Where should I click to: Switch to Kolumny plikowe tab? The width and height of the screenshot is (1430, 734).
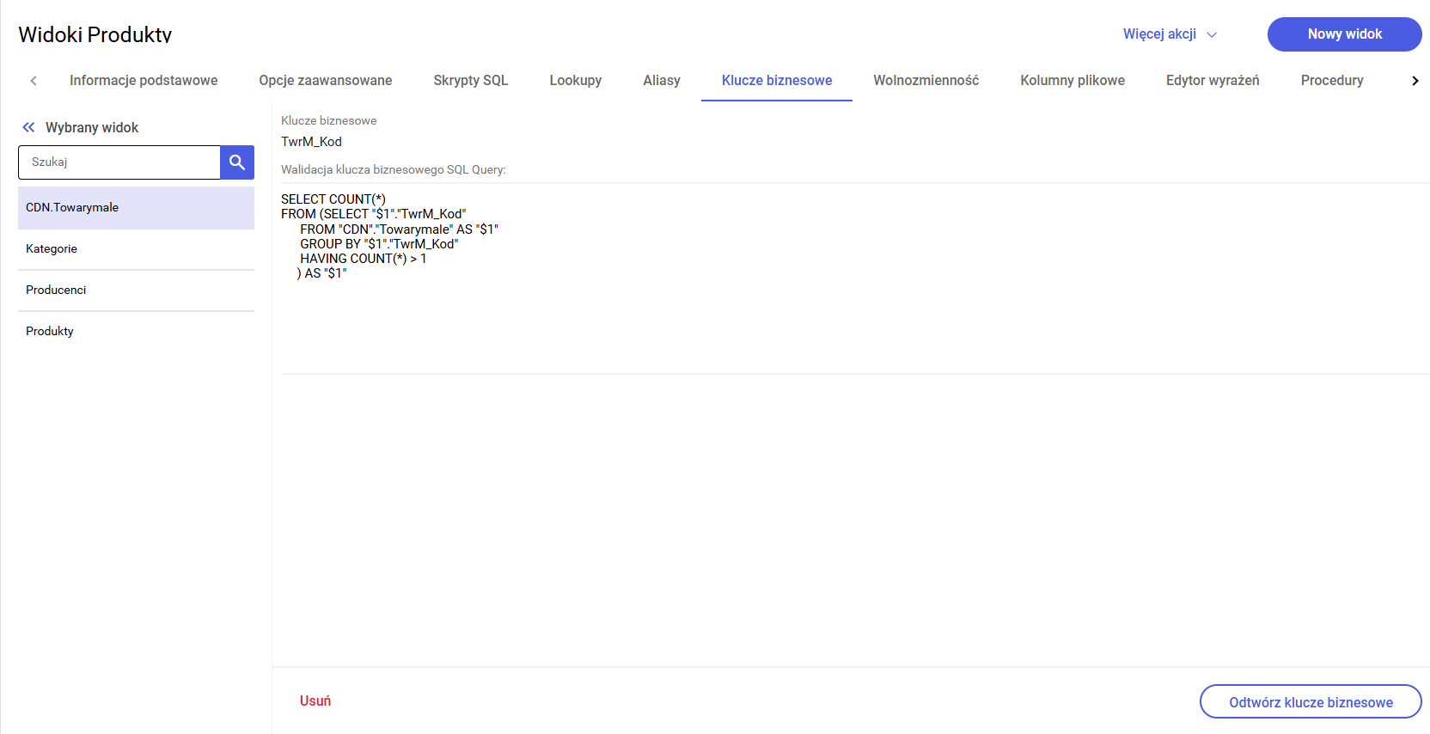(x=1072, y=81)
